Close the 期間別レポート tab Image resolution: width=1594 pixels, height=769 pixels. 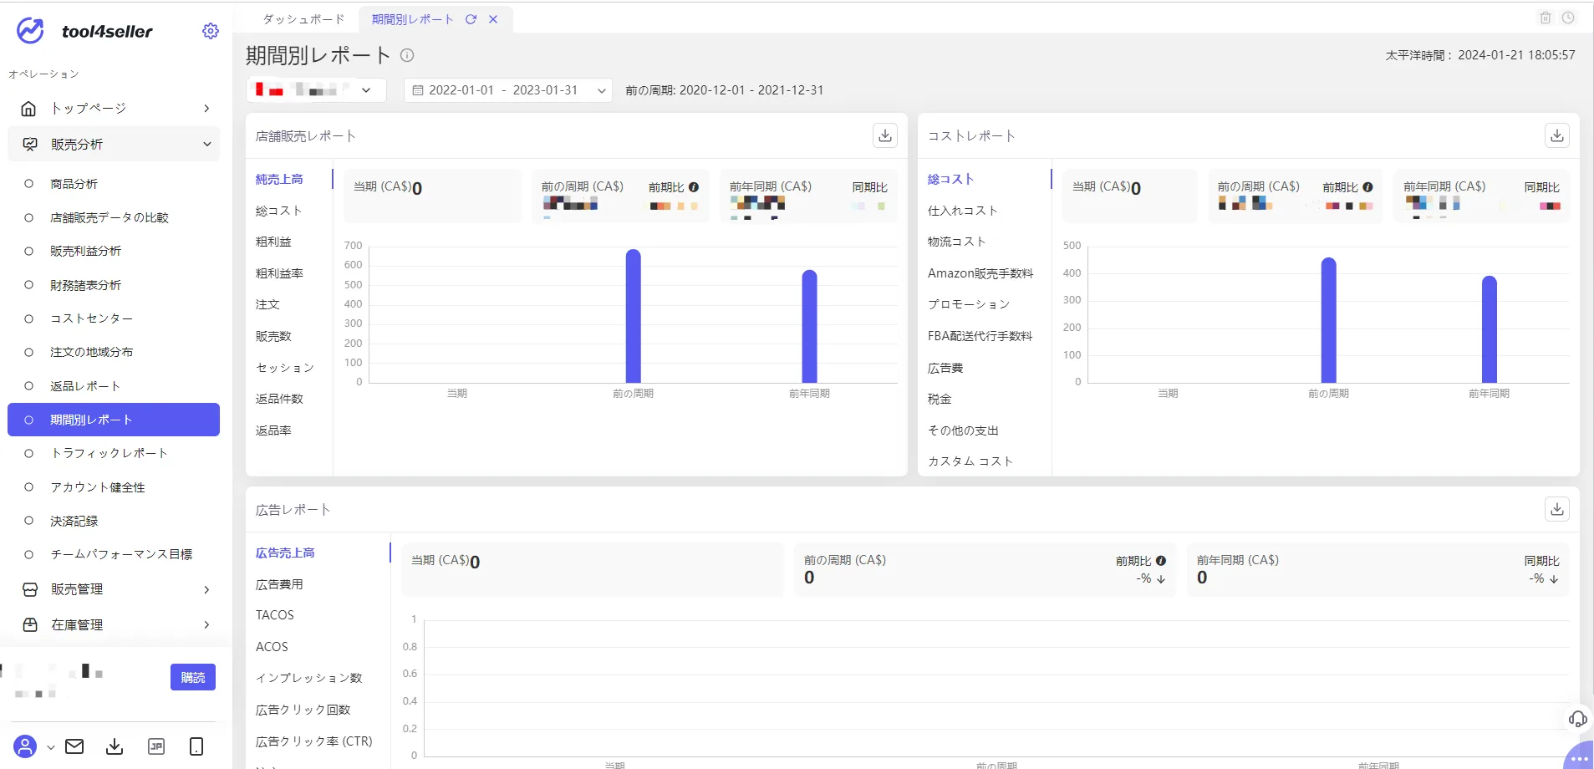pos(493,19)
